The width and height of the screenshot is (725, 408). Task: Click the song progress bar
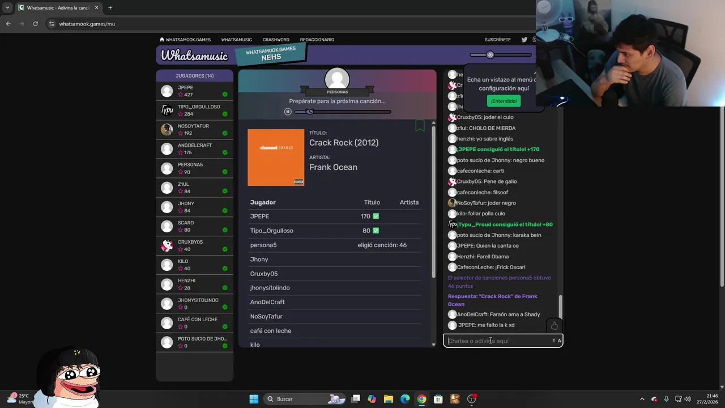pos(343,112)
